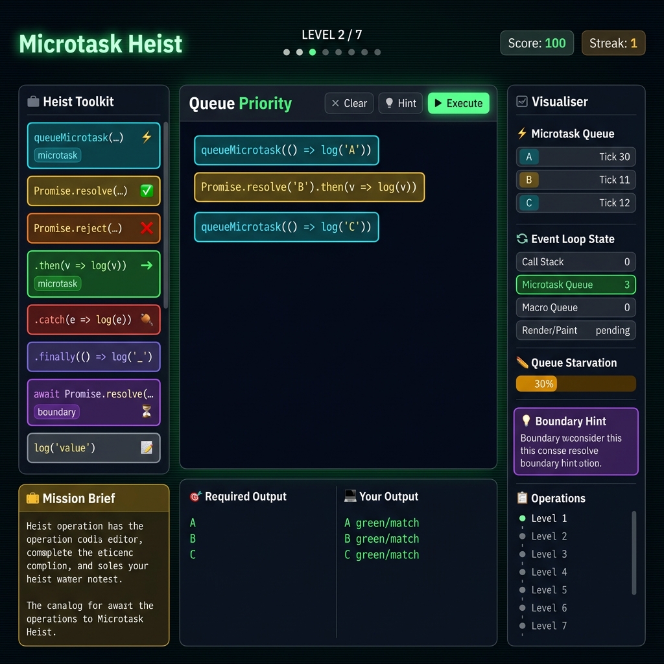Select queueMicrotask log('A') line in editor

(286, 150)
